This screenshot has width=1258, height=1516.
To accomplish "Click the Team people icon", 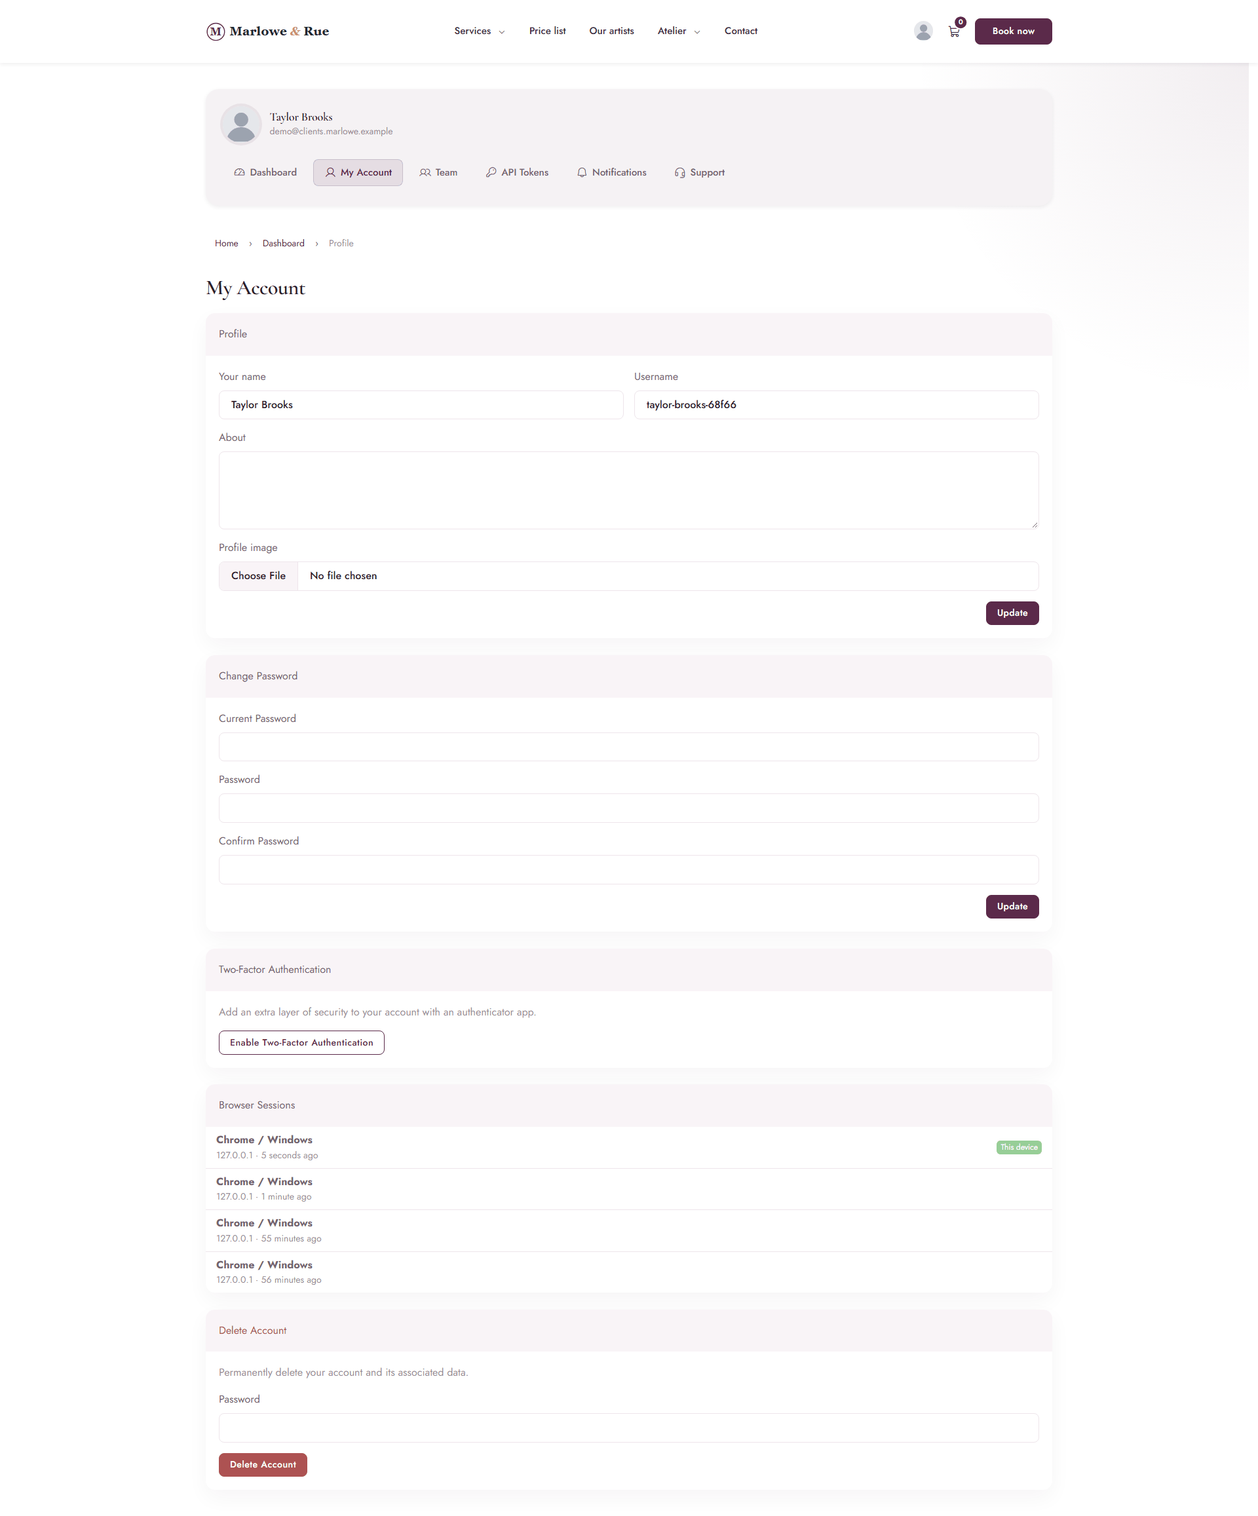I will 425,172.
